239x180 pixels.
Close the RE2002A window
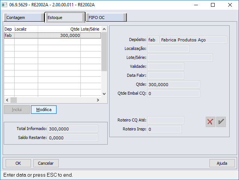click(230, 5)
